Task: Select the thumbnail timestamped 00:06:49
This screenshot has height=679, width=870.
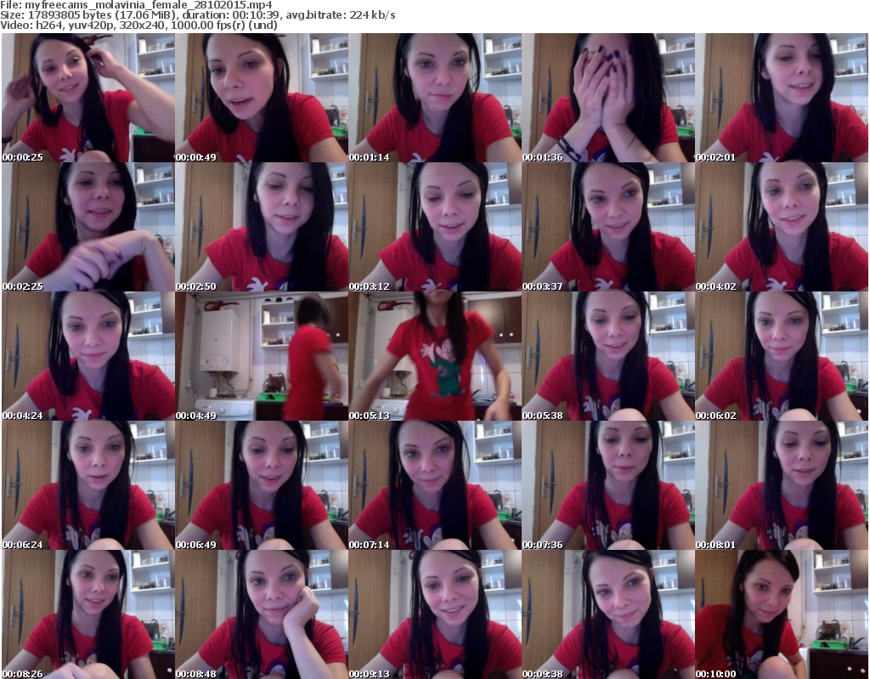Action: tap(262, 485)
